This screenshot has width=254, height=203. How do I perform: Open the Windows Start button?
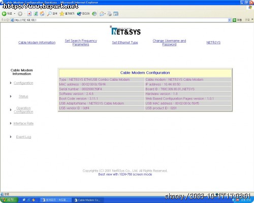9,200
